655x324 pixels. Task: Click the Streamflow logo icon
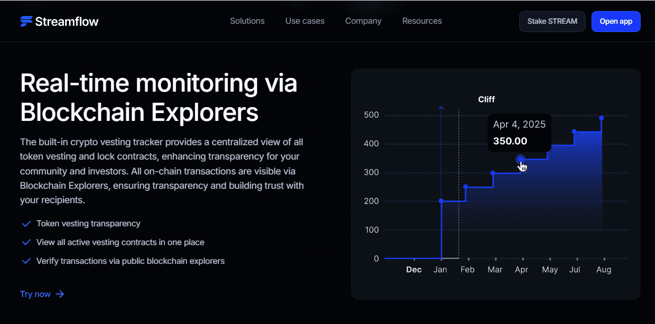click(x=26, y=22)
